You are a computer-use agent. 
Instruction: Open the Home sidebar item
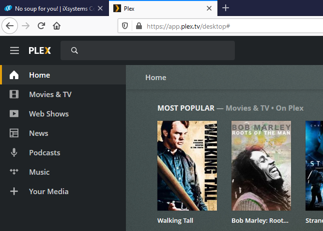tap(63, 75)
